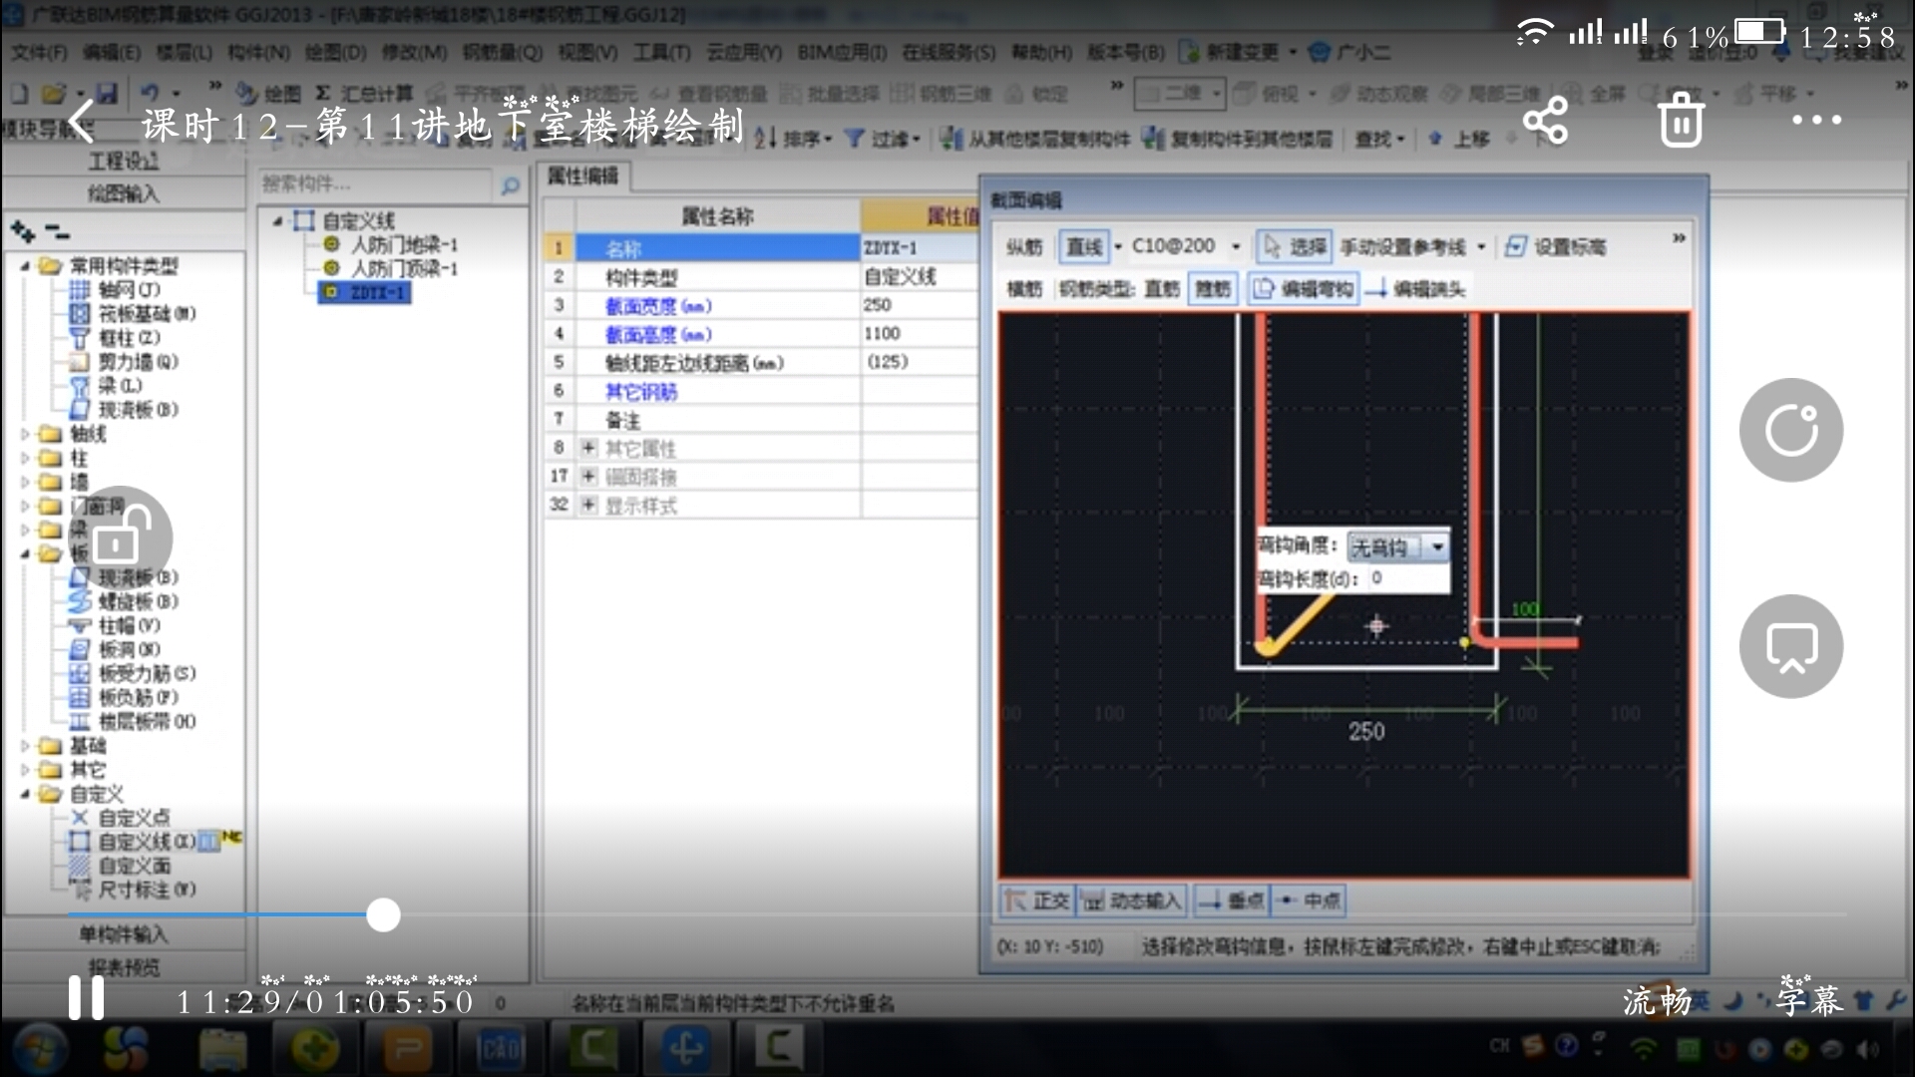Pause the video playback
The width and height of the screenshot is (1915, 1077).
[86, 997]
